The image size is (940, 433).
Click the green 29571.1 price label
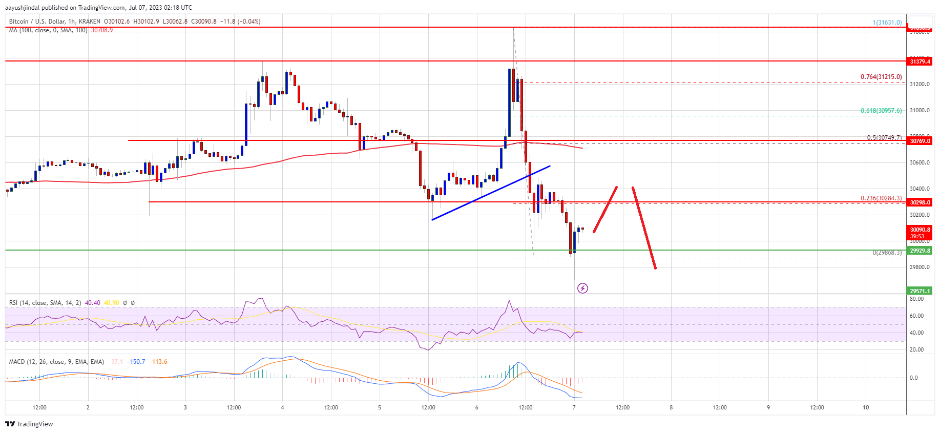pos(920,291)
